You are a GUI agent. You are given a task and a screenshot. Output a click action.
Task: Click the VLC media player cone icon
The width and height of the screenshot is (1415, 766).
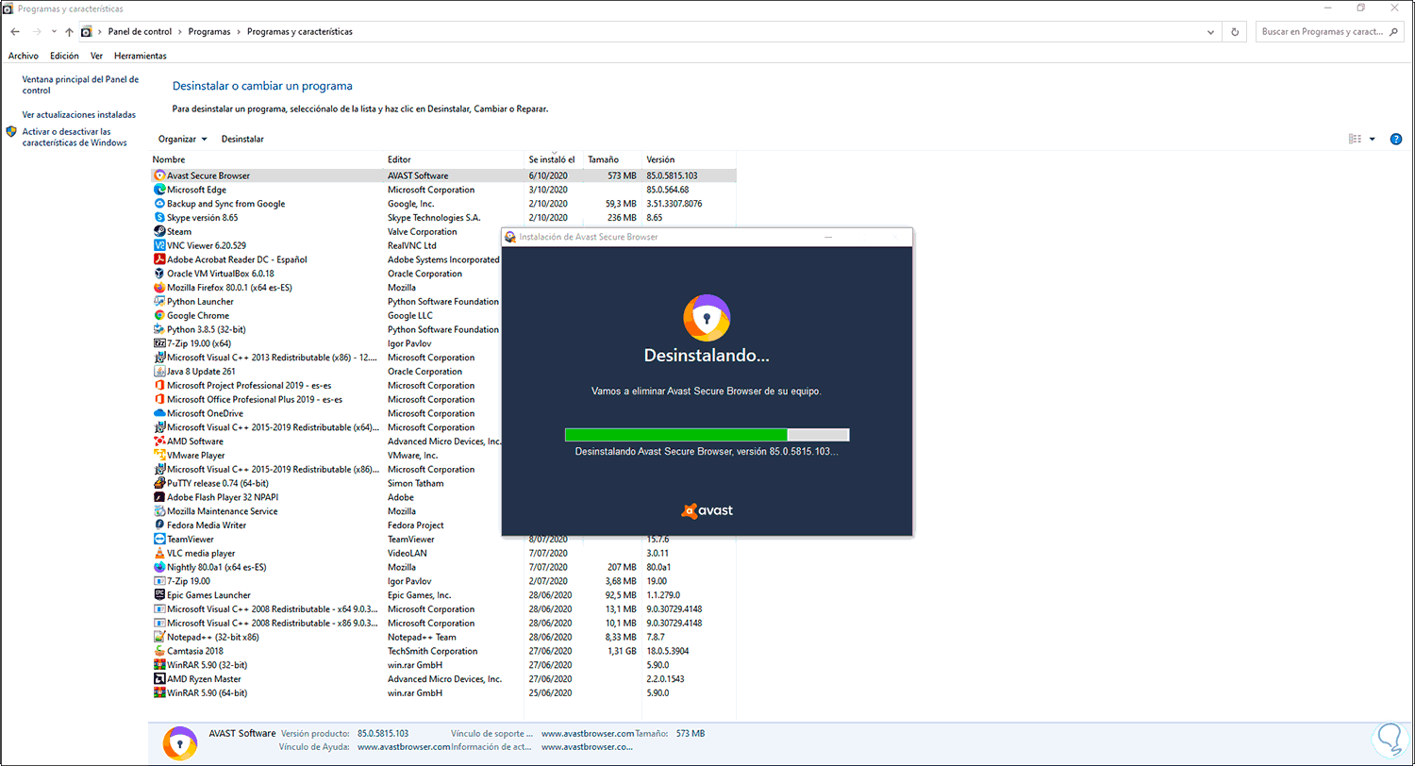159,553
